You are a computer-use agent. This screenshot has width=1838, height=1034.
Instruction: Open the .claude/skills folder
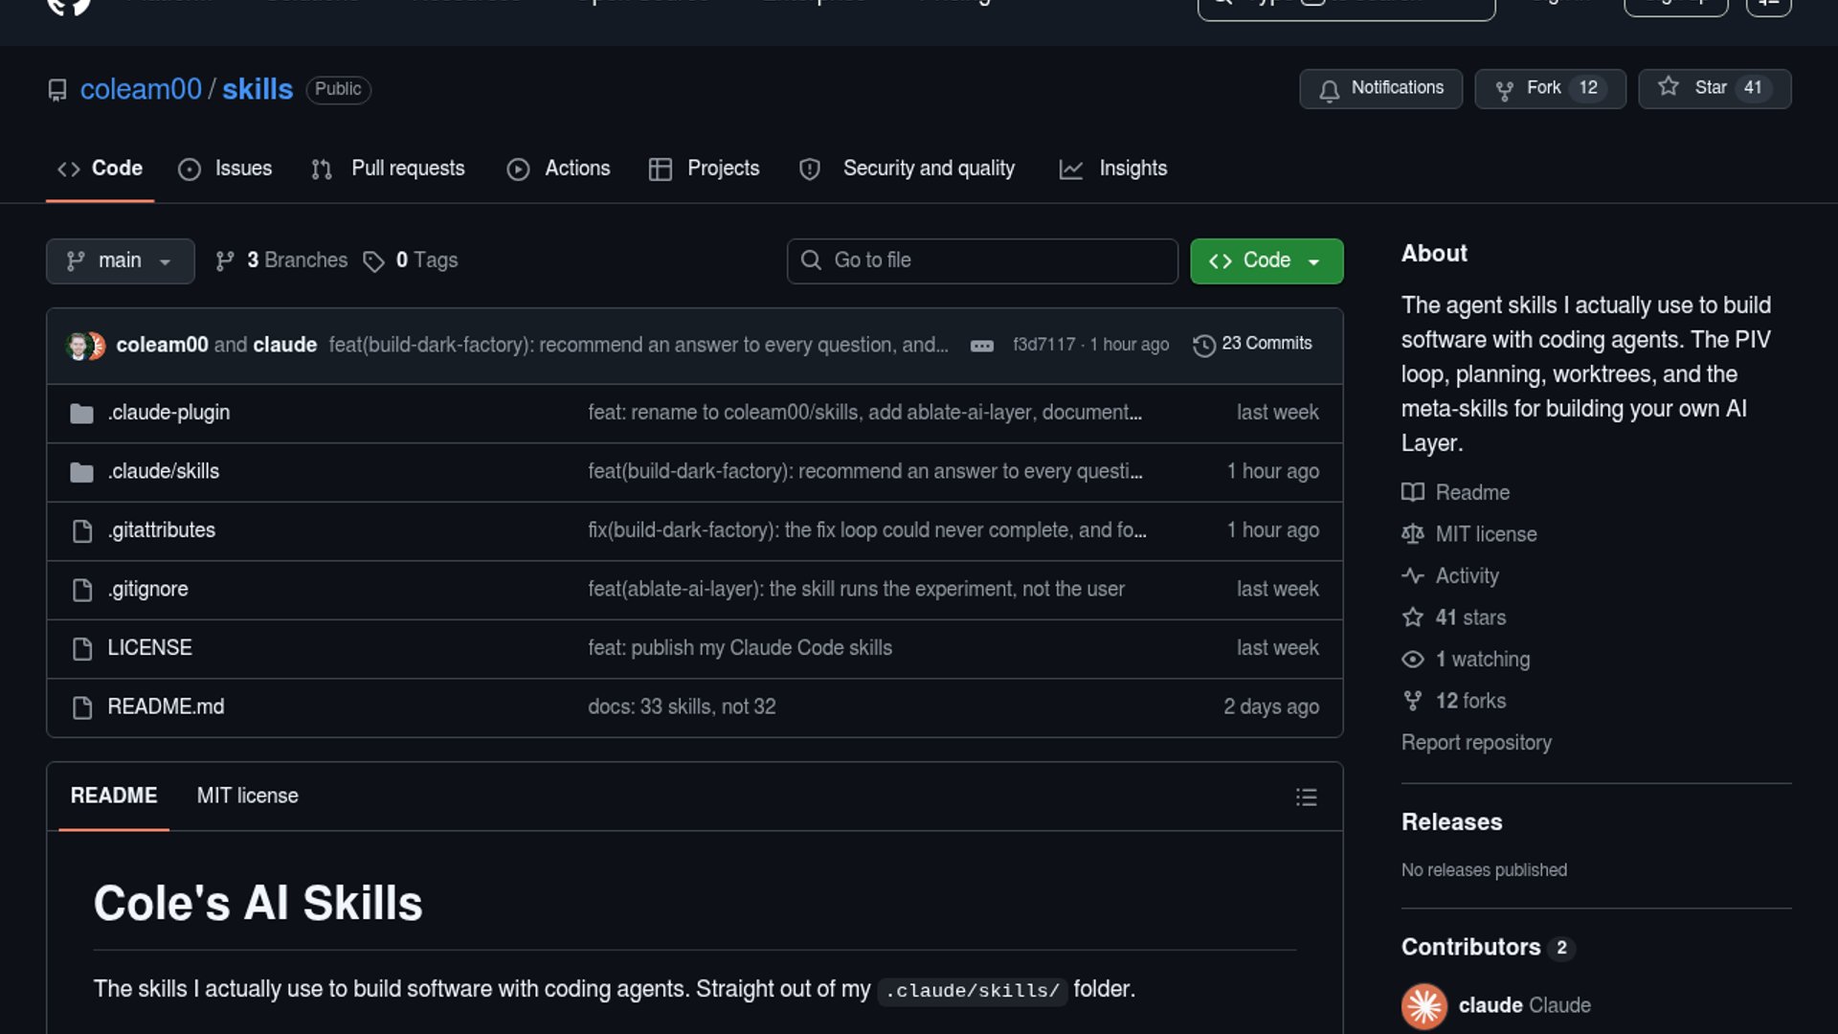[163, 471]
